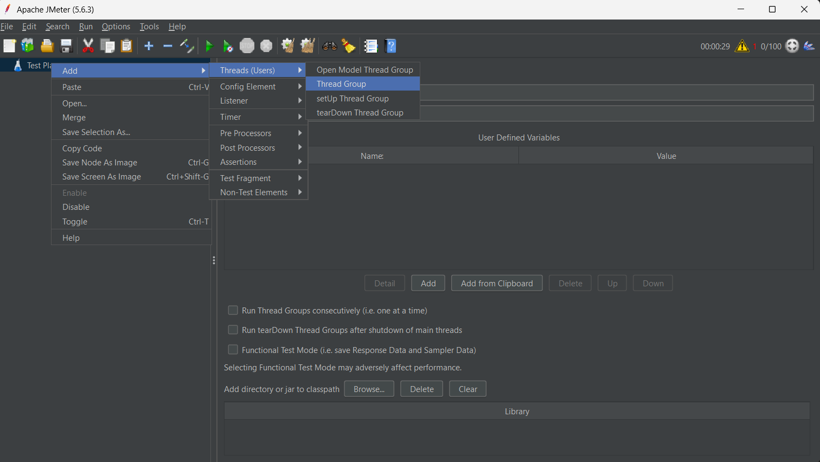
Task: Open the yellow warning log viewer icon
Action: coord(741,46)
